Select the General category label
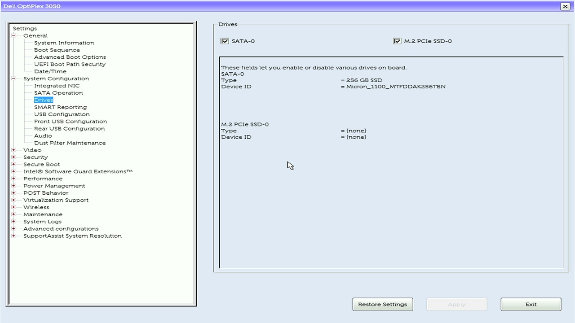Viewport: 575px width, 323px height. 35,35
